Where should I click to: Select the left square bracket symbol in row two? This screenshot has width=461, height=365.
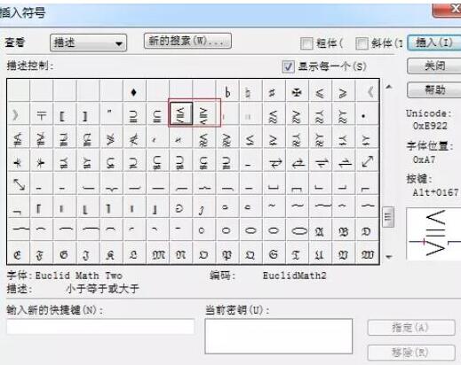coord(62,116)
